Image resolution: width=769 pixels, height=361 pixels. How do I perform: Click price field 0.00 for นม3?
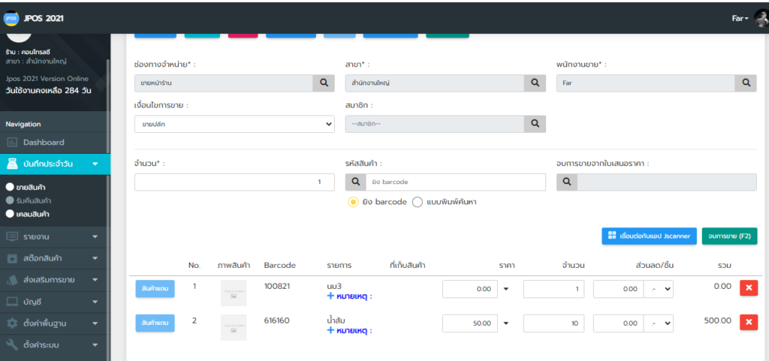[470, 289]
